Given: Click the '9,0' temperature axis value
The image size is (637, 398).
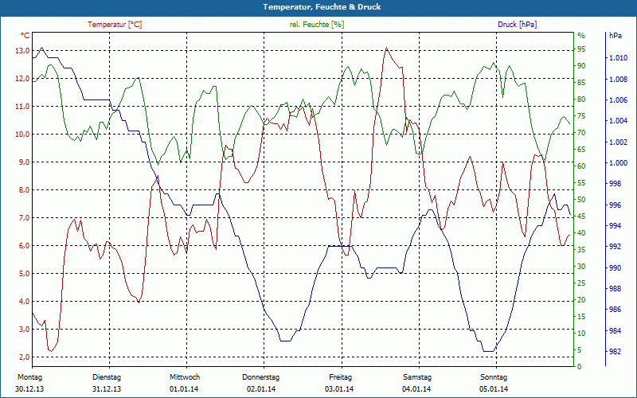Looking at the screenshot, I should click(24, 162).
